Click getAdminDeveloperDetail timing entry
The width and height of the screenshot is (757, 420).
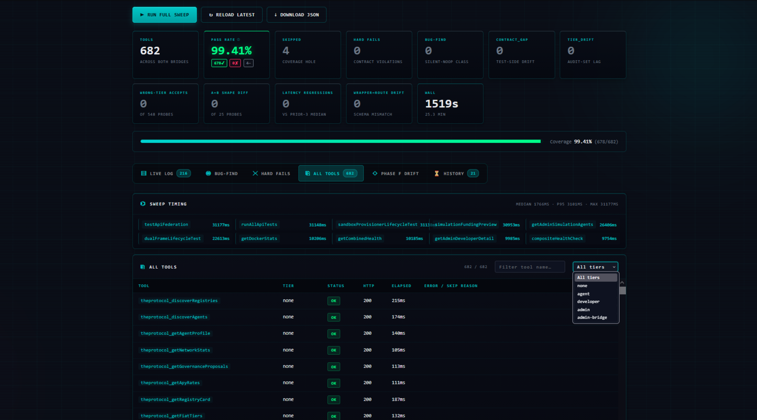point(464,238)
